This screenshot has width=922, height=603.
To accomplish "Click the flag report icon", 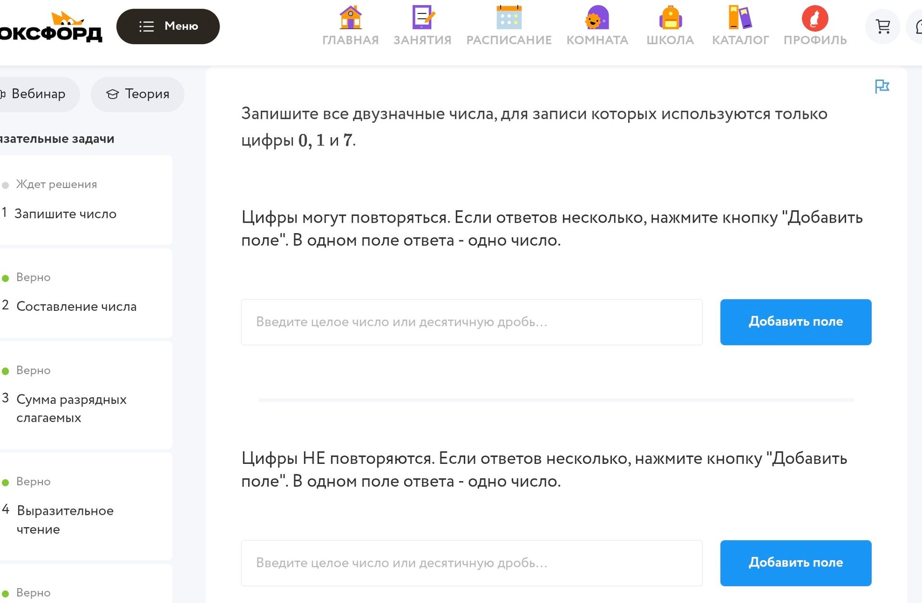I will coord(882,87).
